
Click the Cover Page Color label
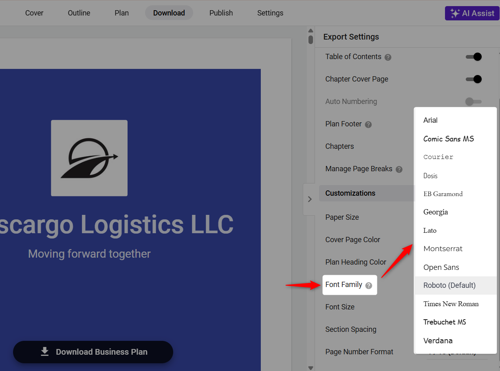click(x=352, y=240)
